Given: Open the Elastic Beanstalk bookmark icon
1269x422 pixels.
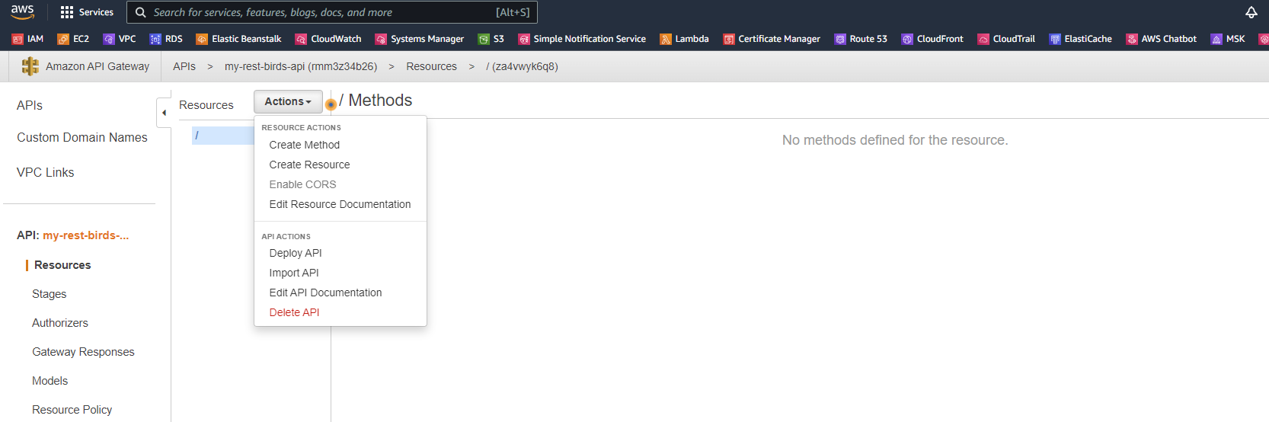Looking at the screenshot, I should [x=202, y=39].
